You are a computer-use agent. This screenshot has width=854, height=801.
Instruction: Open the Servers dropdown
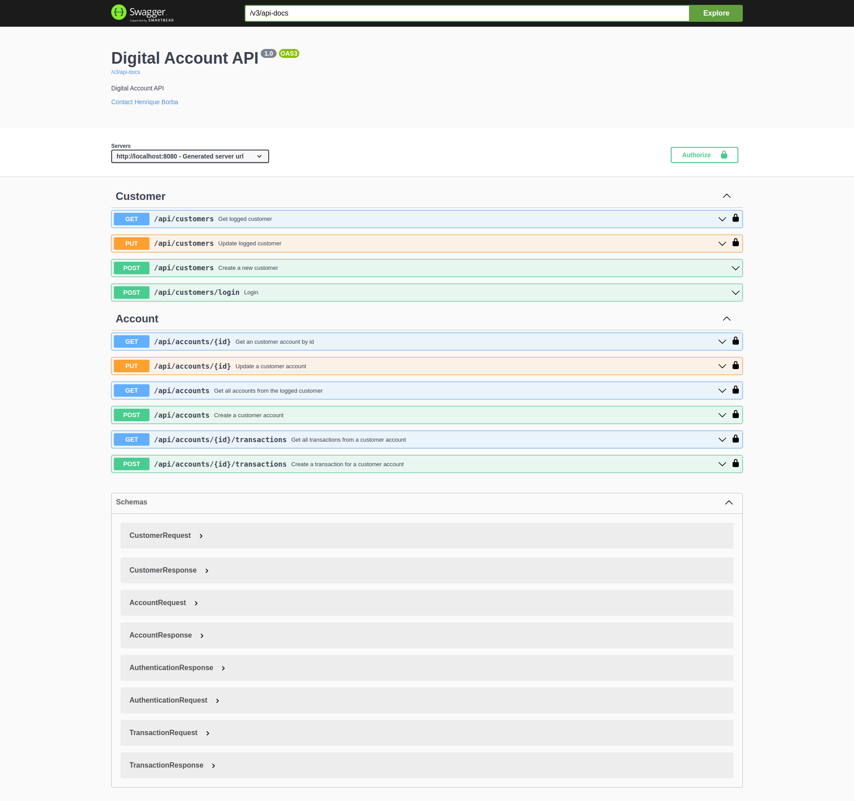point(190,156)
